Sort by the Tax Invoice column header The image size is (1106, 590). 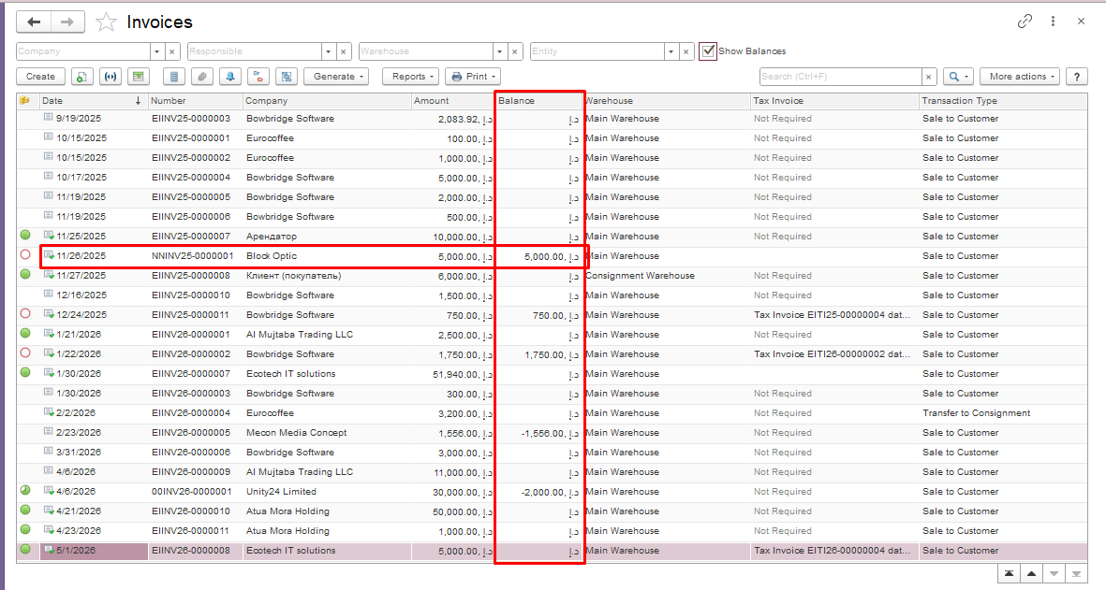[834, 101]
